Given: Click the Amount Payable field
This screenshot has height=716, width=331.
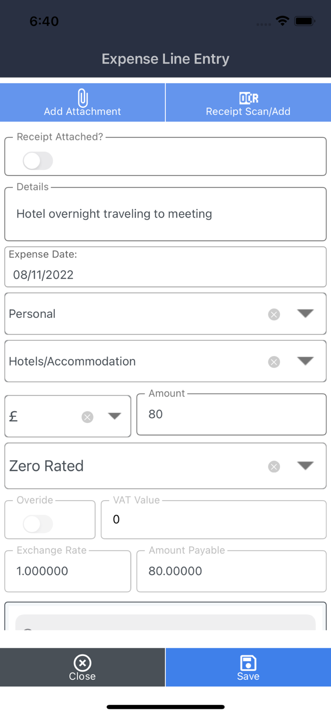Looking at the screenshot, I should point(231,571).
